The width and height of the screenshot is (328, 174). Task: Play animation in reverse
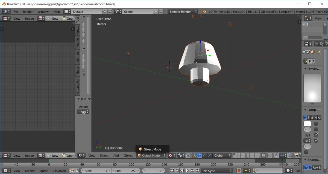click(182, 171)
